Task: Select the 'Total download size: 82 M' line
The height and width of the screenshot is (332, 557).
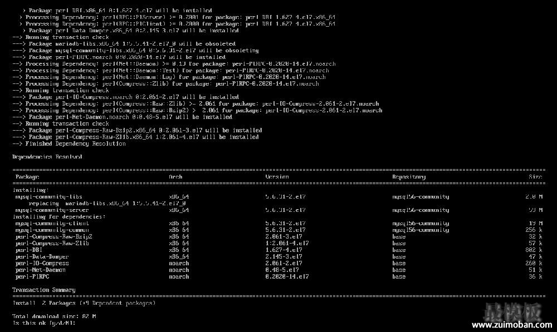Action: coord(54,316)
